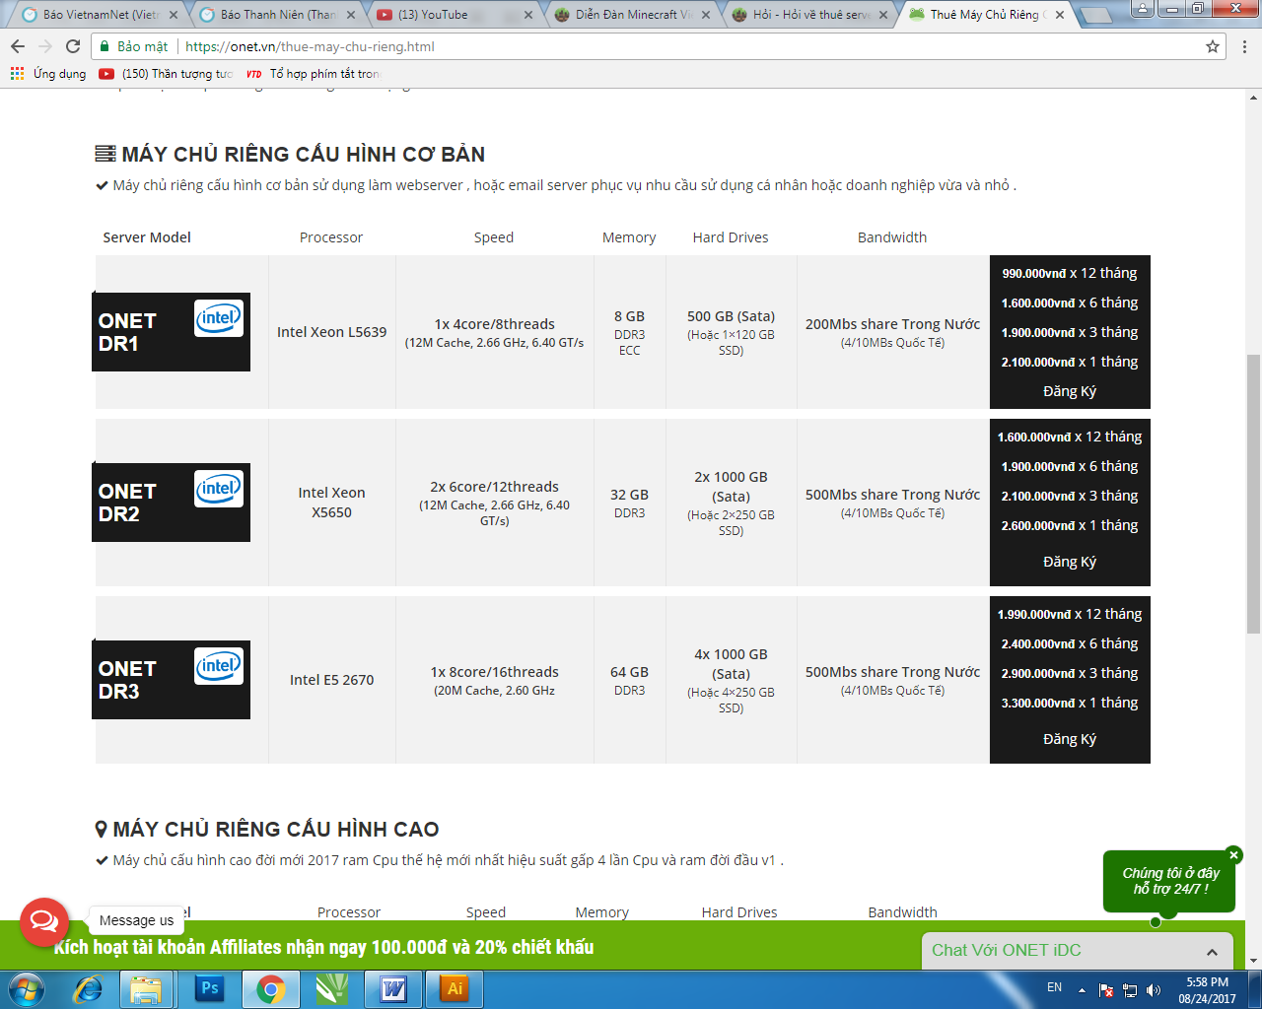Click the 1.990.000vnđ x 12 tháng price
Viewport: 1262px width, 1009px height.
1070,614
